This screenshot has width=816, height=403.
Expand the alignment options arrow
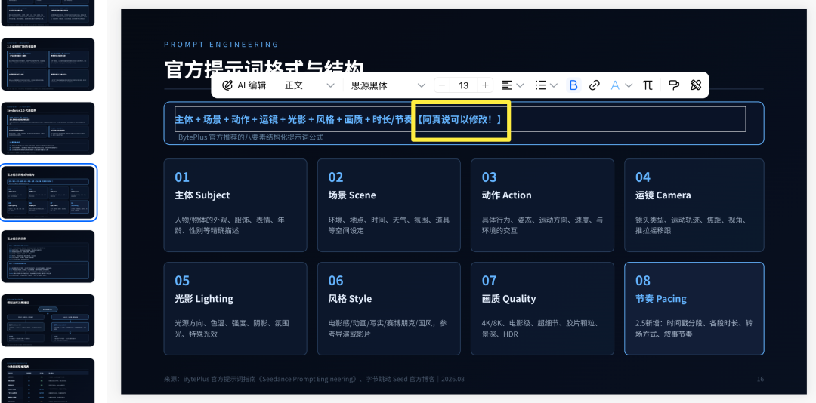coord(519,85)
